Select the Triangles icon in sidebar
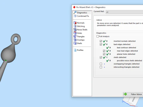This screenshot has width=143, height=107. pos(75,36)
